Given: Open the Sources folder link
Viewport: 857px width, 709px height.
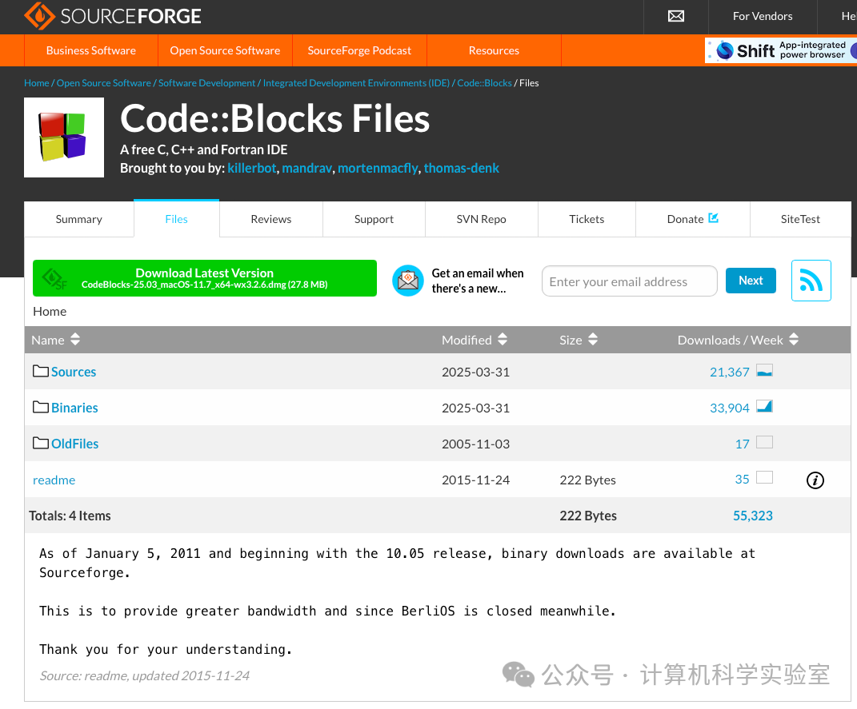Looking at the screenshot, I should [x=74, y=372].
